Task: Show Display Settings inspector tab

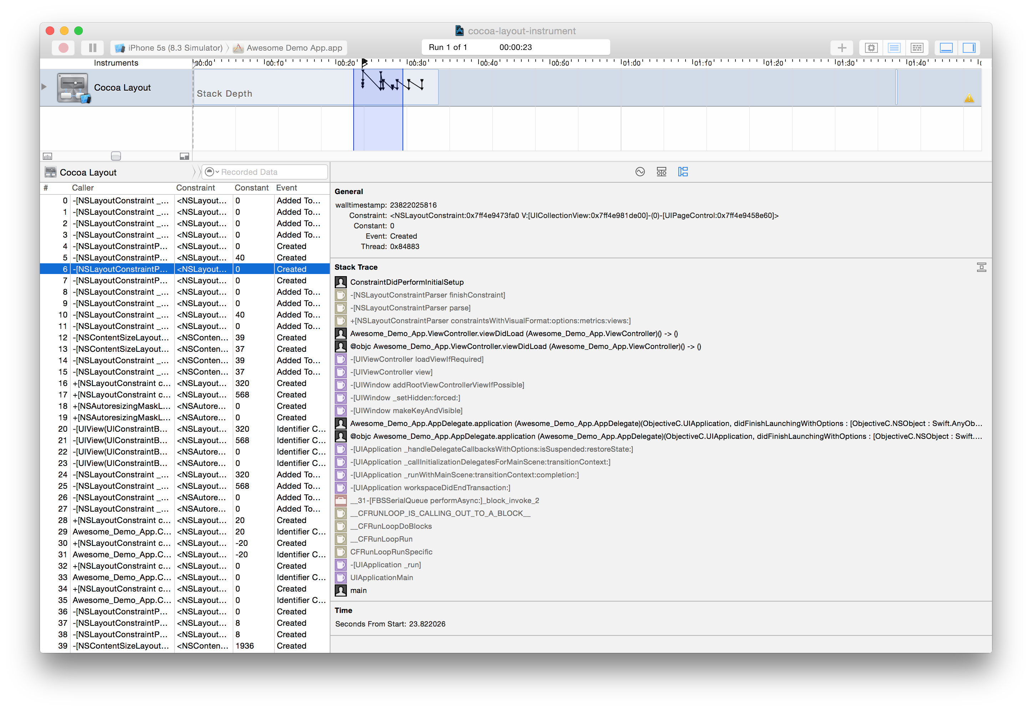Action: (661, 172)
